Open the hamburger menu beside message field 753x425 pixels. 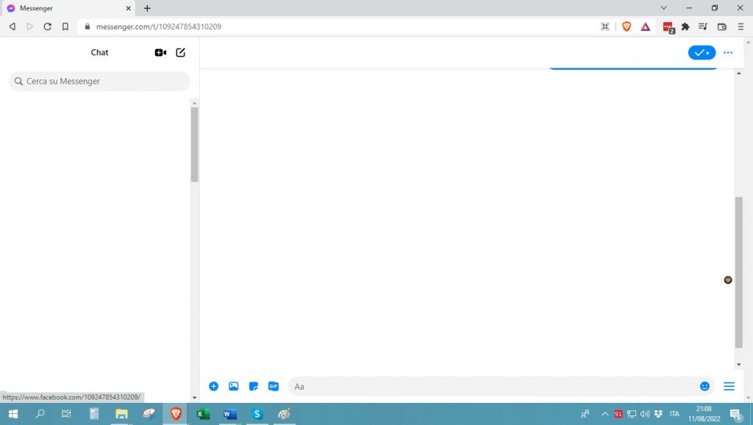click(729, 386)
